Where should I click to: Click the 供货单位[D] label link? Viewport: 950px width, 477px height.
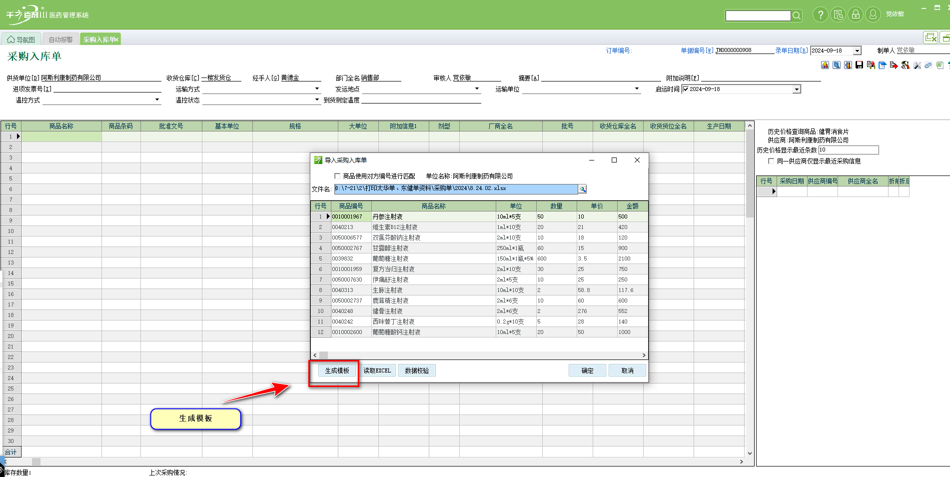[23, 78]
